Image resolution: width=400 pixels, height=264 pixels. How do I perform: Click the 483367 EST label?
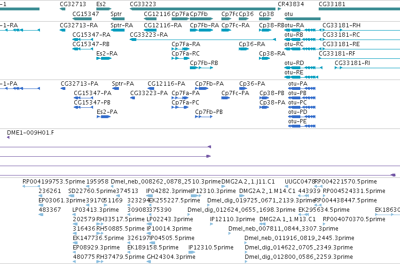tap(50, 210)
